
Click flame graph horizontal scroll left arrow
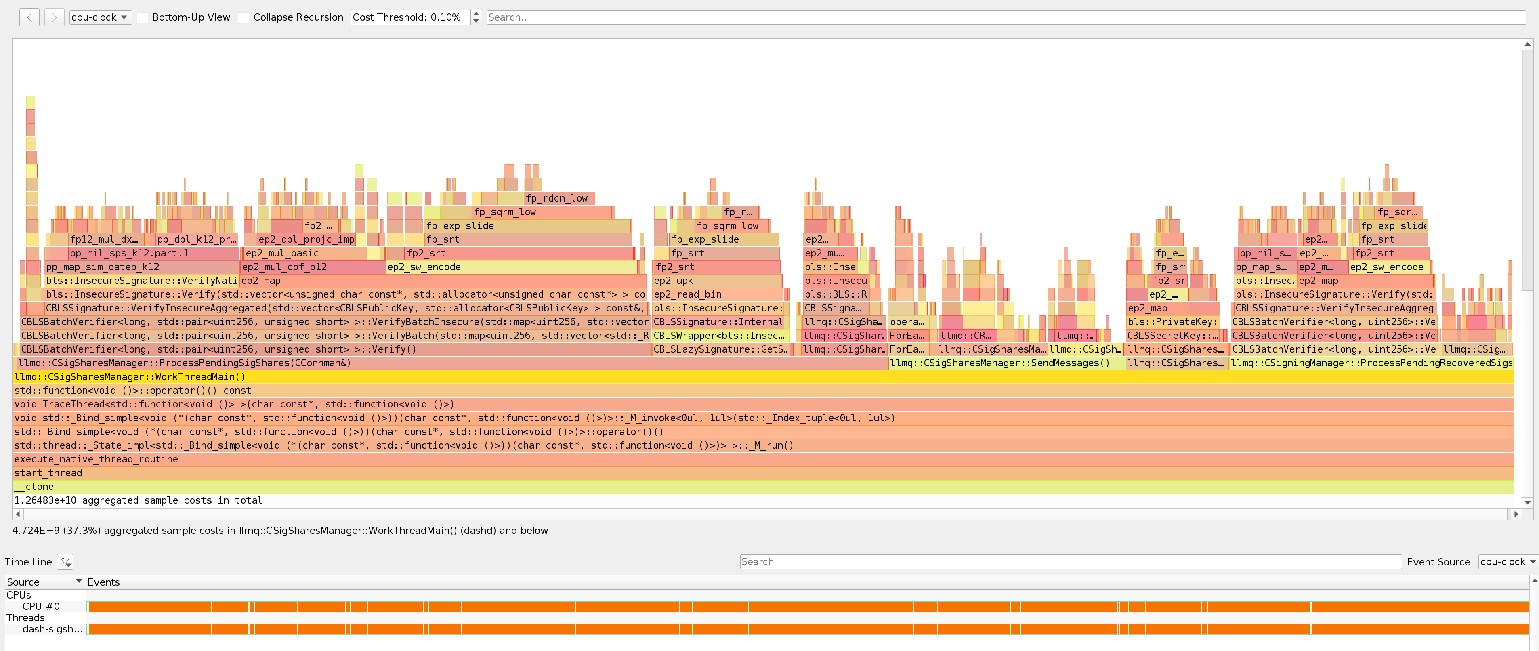[x=18, y=514]
